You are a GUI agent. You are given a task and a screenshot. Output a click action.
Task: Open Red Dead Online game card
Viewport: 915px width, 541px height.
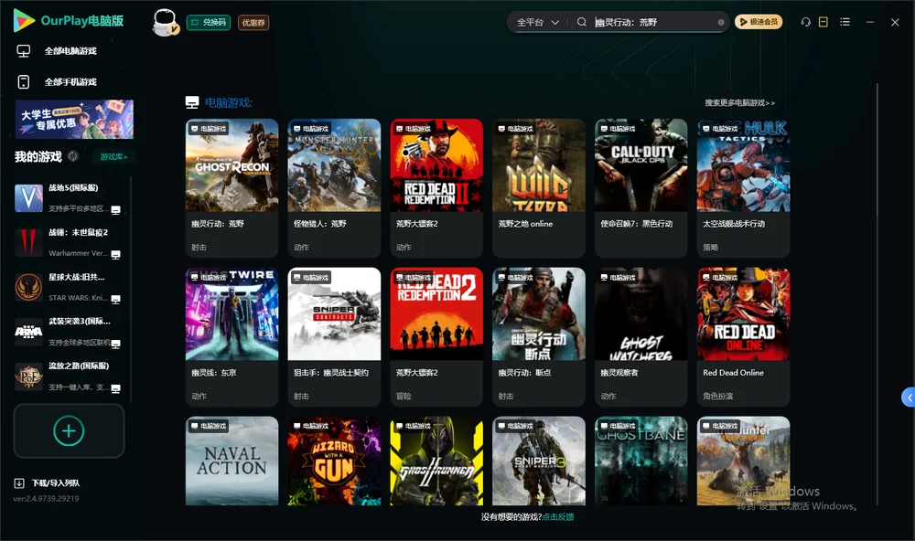[743, 336]
